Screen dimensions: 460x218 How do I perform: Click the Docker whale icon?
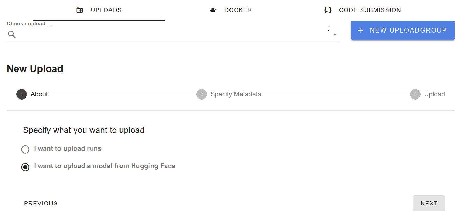(213, 10)
